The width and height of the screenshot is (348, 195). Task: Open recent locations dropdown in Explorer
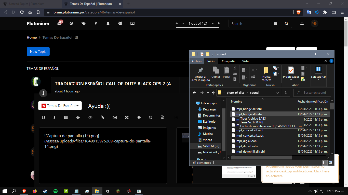click(x=208, y=93)
